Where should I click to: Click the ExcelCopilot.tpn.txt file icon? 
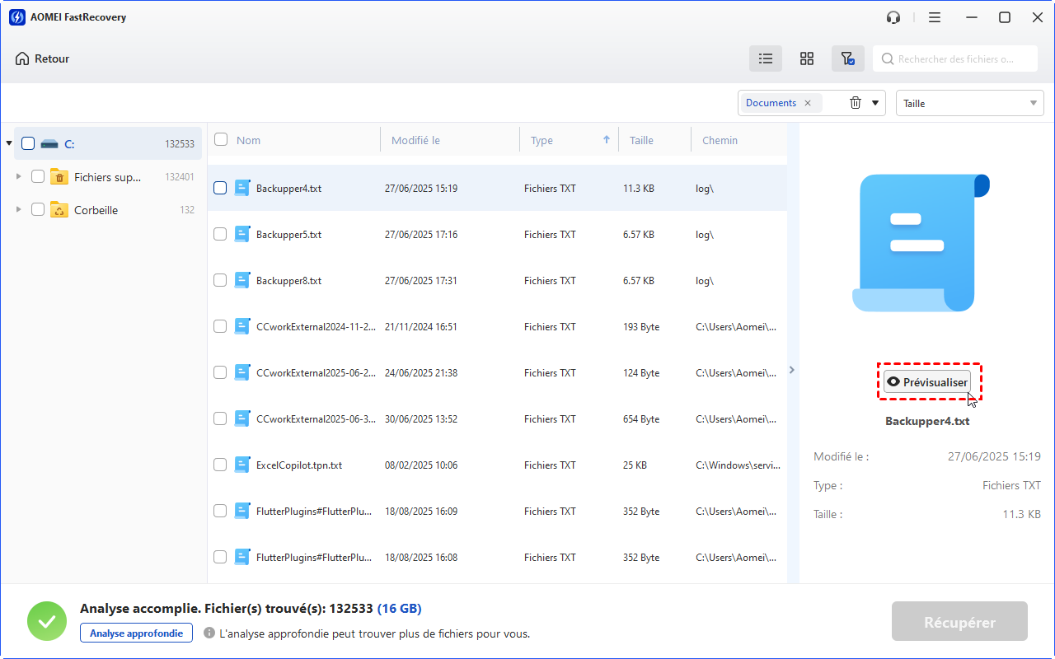coord(241,465)
